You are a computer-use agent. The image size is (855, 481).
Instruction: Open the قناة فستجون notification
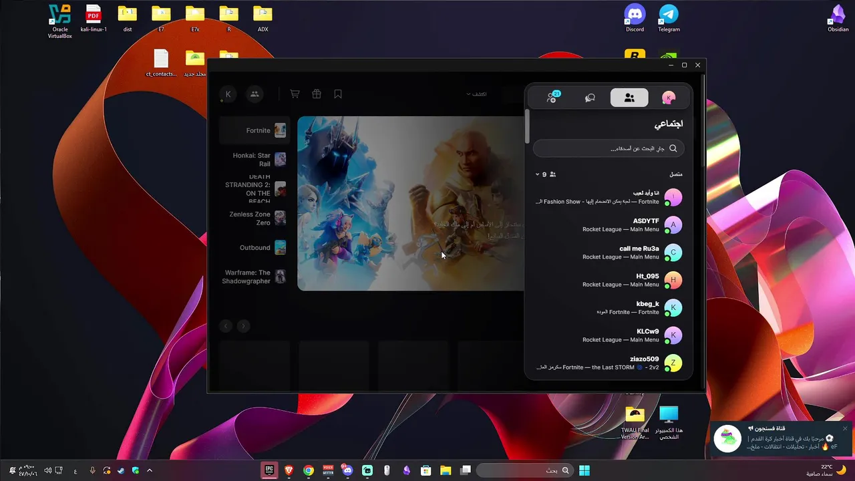(781, 438)
